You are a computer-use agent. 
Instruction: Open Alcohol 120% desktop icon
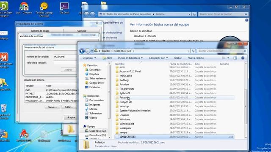24,136
